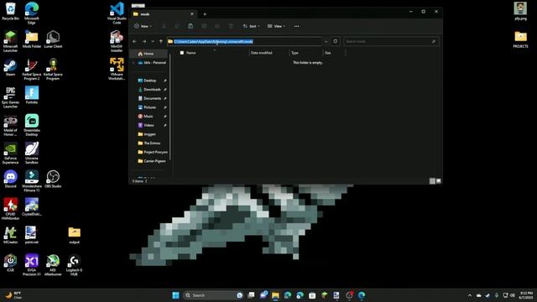
Task: Unpin Downloads using its pin icon
Action: coord(165,90)
